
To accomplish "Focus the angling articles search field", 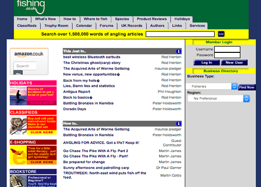I will pos(180,34).
